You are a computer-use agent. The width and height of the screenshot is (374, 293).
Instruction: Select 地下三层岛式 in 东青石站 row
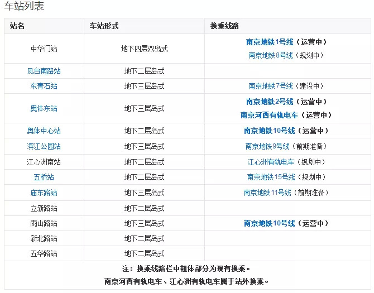click(145, 86)
